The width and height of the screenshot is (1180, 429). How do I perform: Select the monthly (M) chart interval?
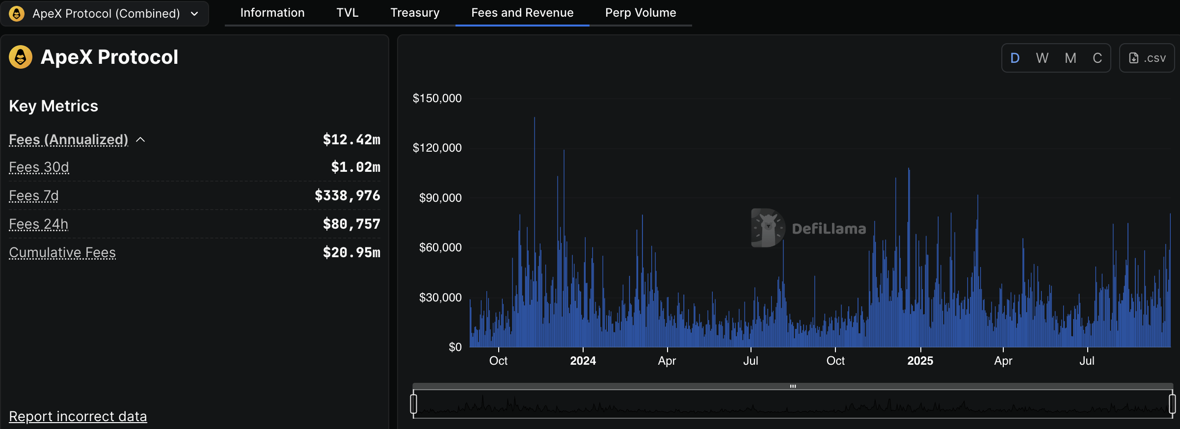1071,58
